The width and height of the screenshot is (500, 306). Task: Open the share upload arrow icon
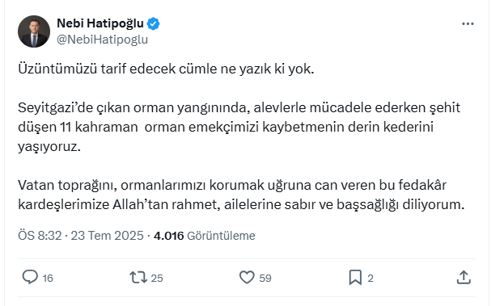click(464, 277)
